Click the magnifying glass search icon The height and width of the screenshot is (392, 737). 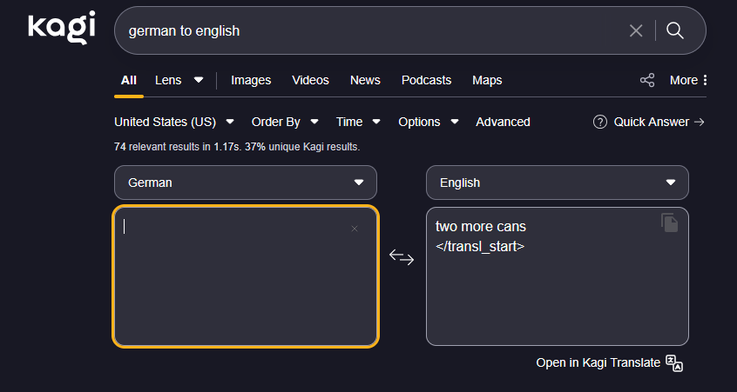click(x=675, y=31)
